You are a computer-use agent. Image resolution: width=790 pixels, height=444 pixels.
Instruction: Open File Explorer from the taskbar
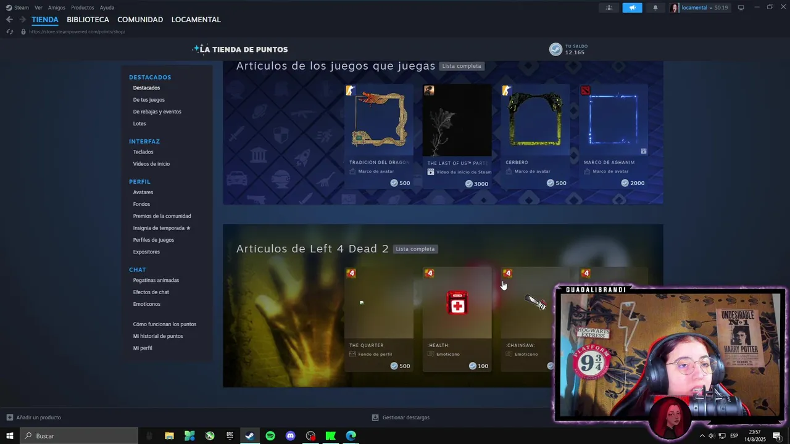point(169,436)
